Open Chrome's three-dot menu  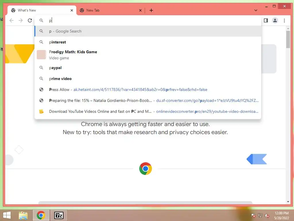pyautogui.click(x=284, y=20)
